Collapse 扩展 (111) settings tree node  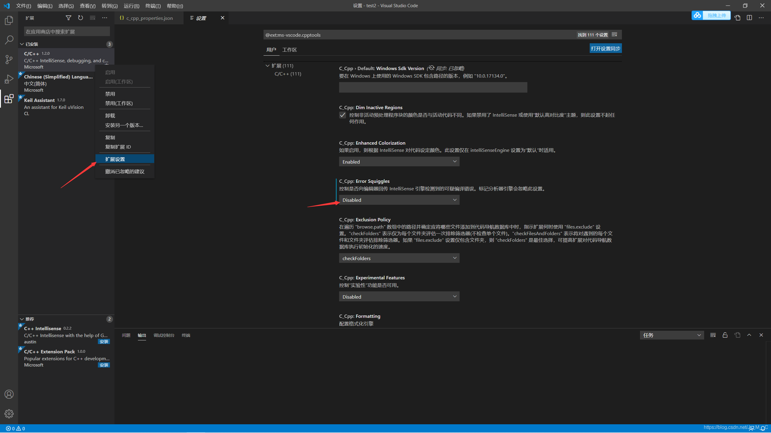tap(279, 66)
